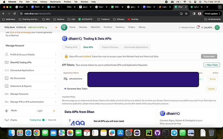This screenshot has height=139, width=223.
Task: Go back with browser back arrow
Action: click(4, 14)
